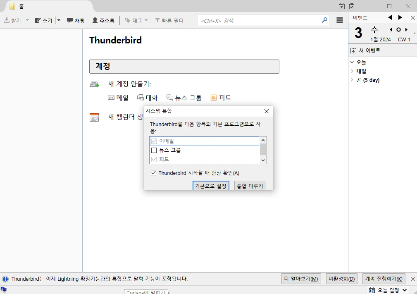
Task: Uncheck Thunderbird 시작할 때 항상 확인
Action: point(153,173)
